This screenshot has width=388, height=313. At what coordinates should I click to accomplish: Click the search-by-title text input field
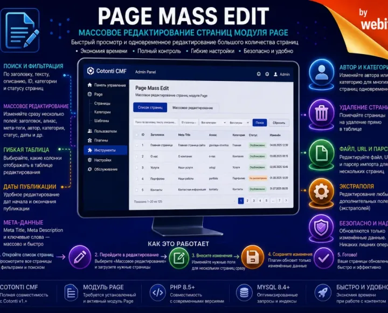coord(156,122)
